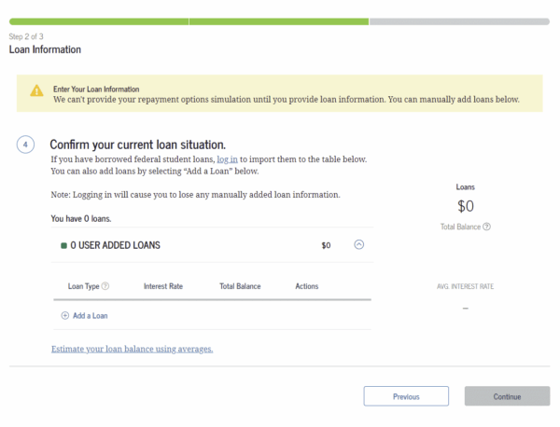Select the Interest Rate column header

[163, 286]
